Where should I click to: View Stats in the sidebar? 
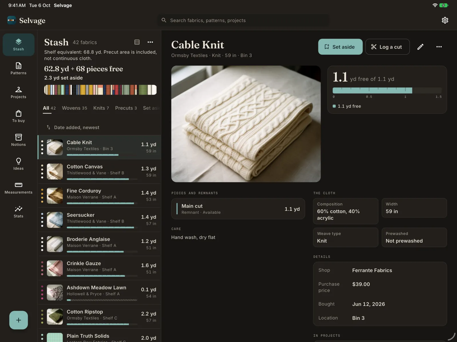(19, 212)
